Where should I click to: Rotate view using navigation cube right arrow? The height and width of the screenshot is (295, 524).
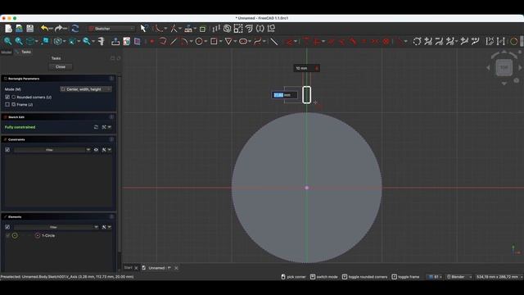tap(520, 68)
